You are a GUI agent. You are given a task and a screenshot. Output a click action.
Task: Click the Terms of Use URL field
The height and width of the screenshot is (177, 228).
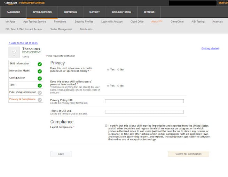144,111
